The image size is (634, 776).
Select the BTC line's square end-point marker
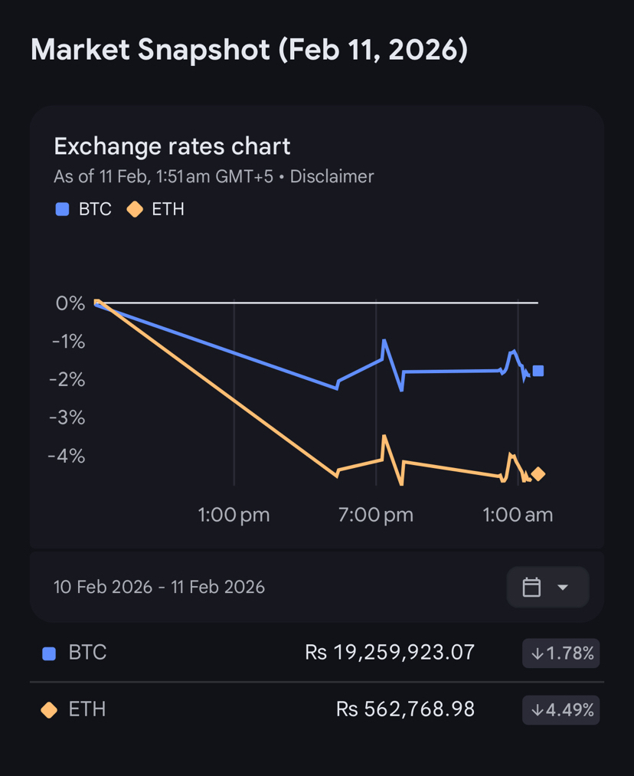coord(538,371)
